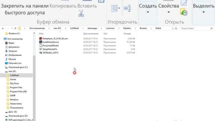This screenshot has width=215, height=121.
Task: Sort by the Имя column header
Action: pos(41,34)
